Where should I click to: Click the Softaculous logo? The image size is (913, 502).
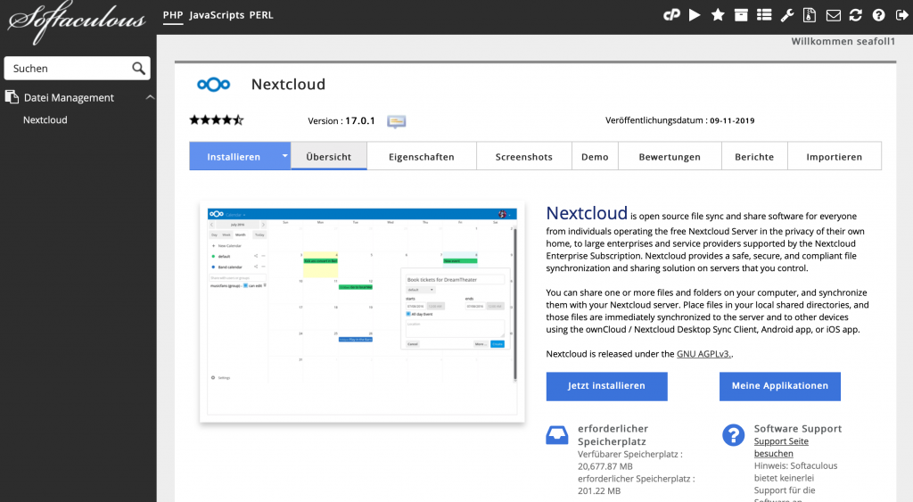[x=77, y=21]
